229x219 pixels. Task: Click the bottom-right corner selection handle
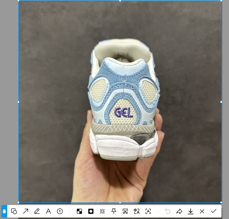pyautogui.click(x=221, y=202)
